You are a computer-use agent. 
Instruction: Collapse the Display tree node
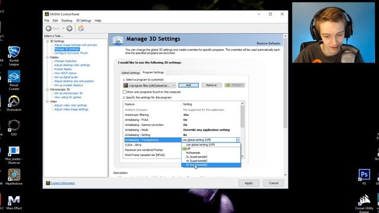pyautogui.click(x=47, y=57)
